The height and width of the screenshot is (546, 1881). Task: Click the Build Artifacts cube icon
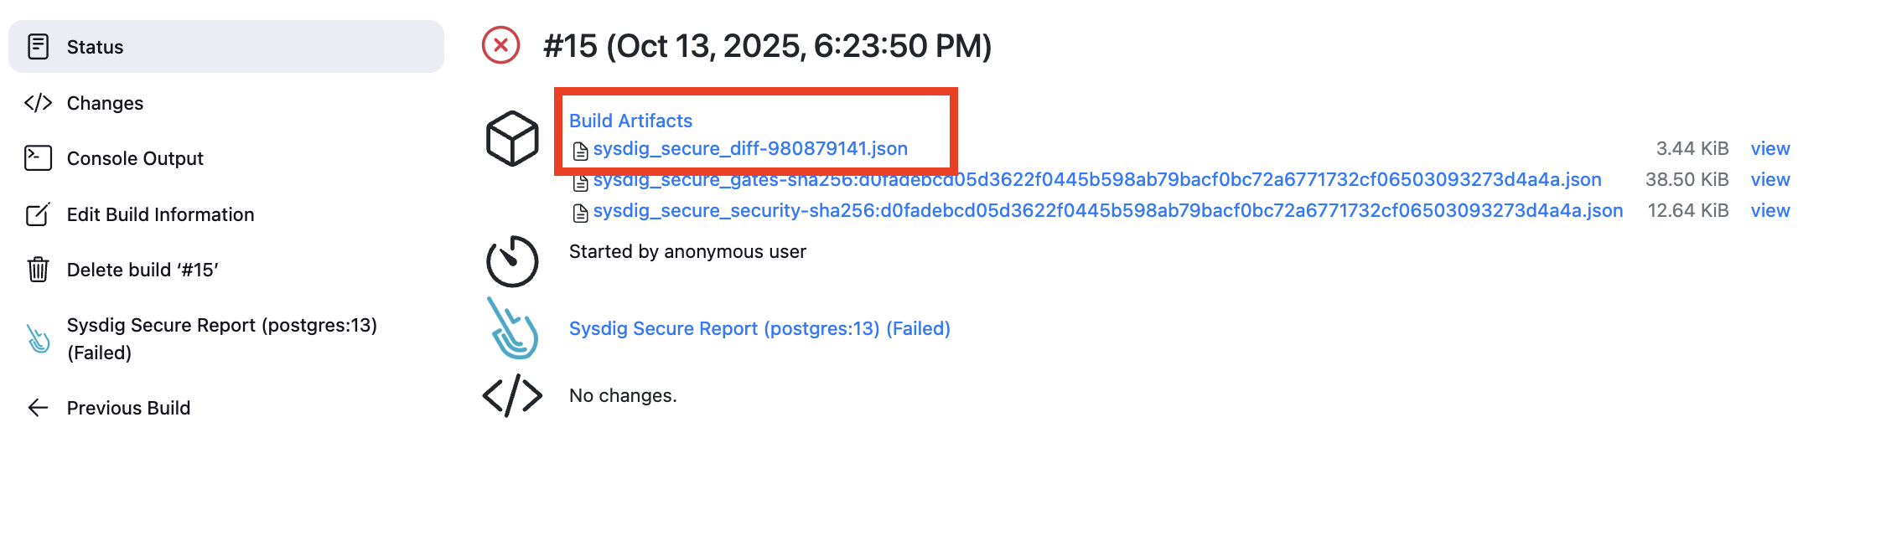[x=512, y=138]
